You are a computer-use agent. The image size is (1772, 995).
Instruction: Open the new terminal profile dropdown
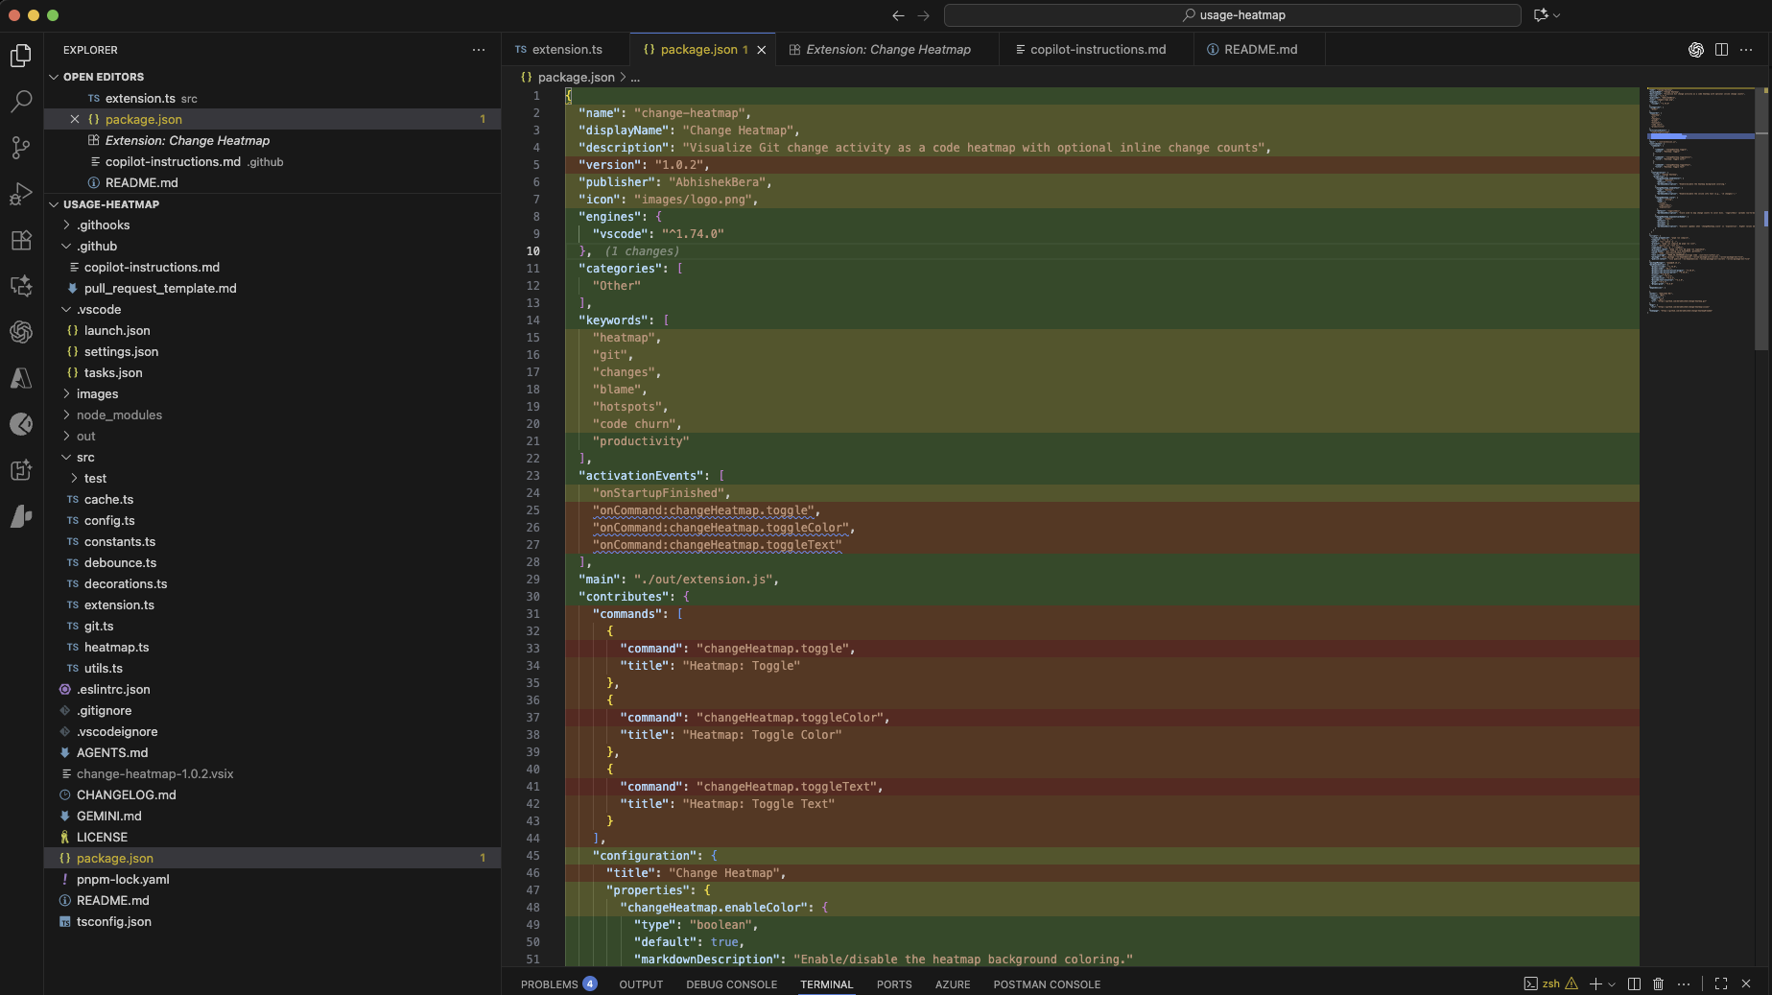(1612, 984)
